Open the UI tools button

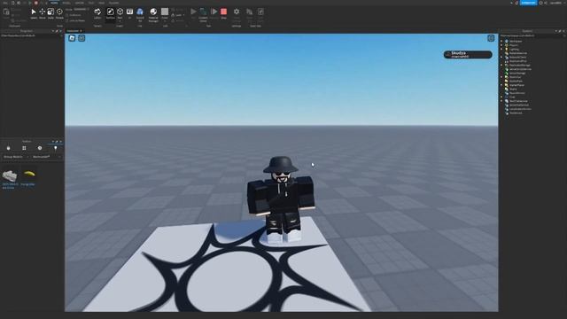[x=129, y=13]
